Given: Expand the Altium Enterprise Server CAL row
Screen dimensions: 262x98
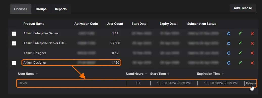Looking at the screenshot, I should [x=14, y=43].
